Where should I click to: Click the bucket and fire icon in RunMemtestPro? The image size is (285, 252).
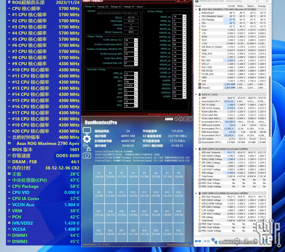87,147
